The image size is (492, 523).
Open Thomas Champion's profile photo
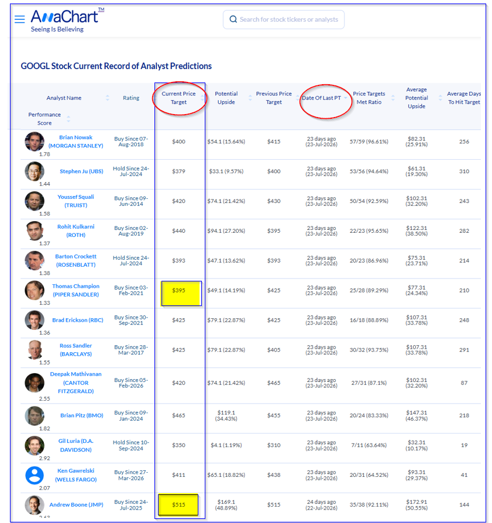coord(35,290)
